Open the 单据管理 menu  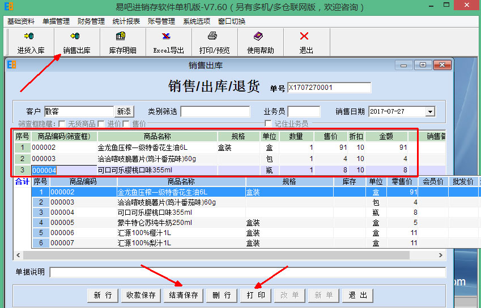(56, 21)
